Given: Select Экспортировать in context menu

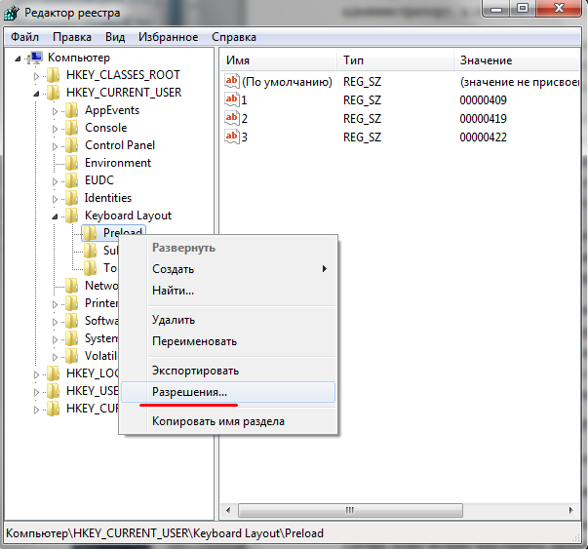Looking at the screenshot, I should coord(195,371).
